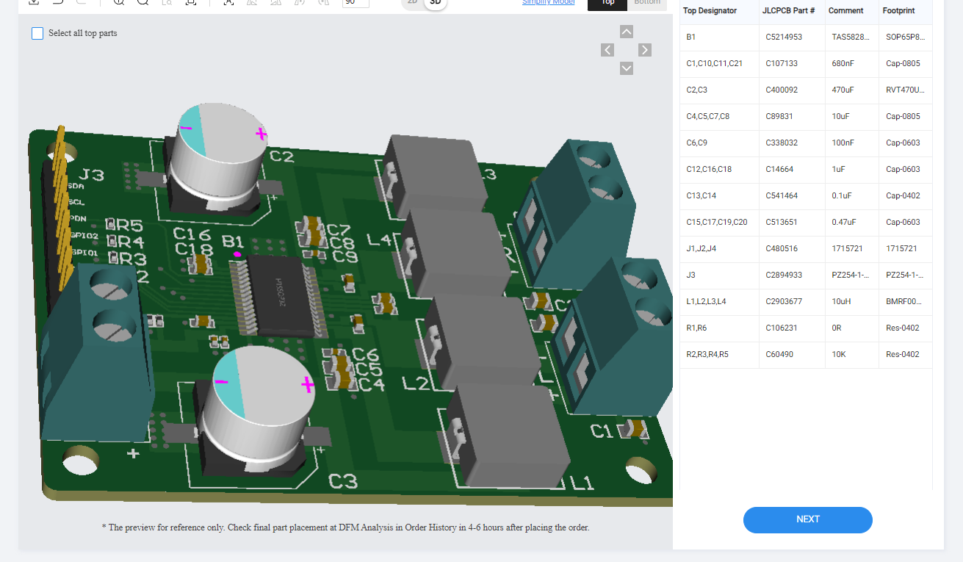Select the C6,C9 designator cell
Screen dimensions: 963x562
point(719,143)
